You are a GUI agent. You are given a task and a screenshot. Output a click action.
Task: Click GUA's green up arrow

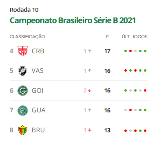(x=90, y=110)
